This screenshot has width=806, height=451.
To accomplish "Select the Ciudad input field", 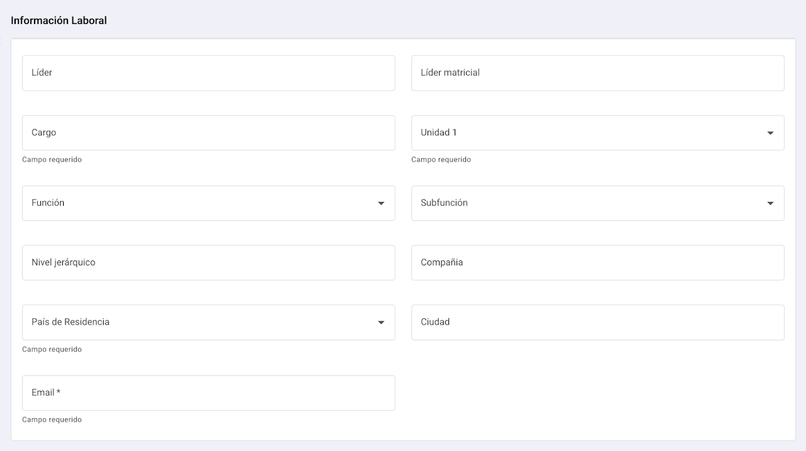I will pyautogui.click(x=598, y=322).
